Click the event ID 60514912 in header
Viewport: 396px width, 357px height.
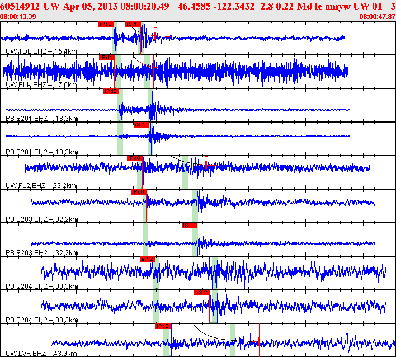(x=20, y=6)
